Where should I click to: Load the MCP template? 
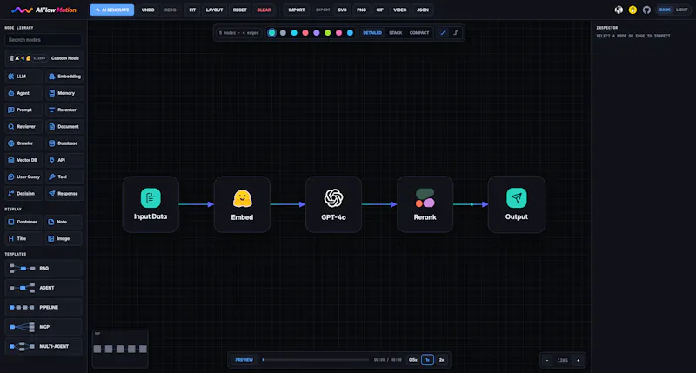[x=43, y=327]
